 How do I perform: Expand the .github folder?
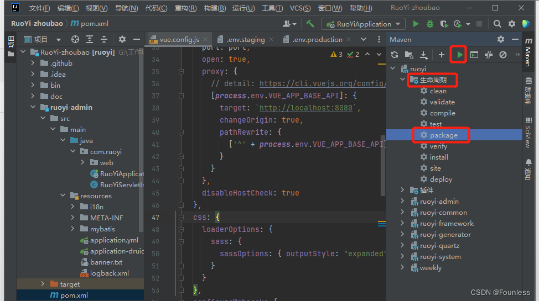(33, 63)
